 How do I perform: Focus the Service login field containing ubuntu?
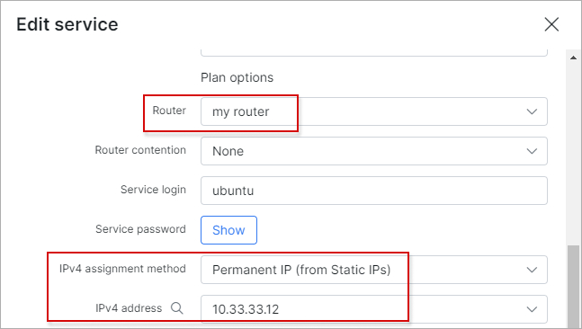coord(374,191)
